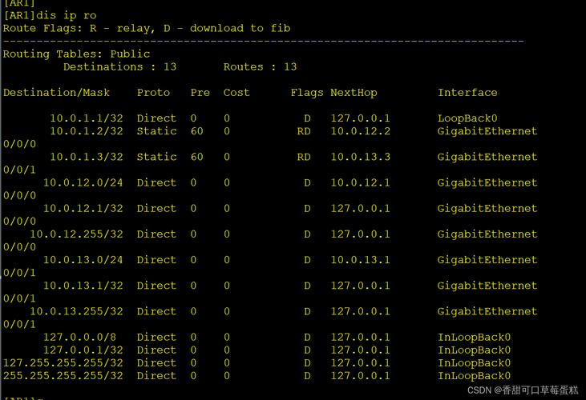Select the 'Routes : 13' text
Viewport: 586px width, 400px height.
[260, 66]
